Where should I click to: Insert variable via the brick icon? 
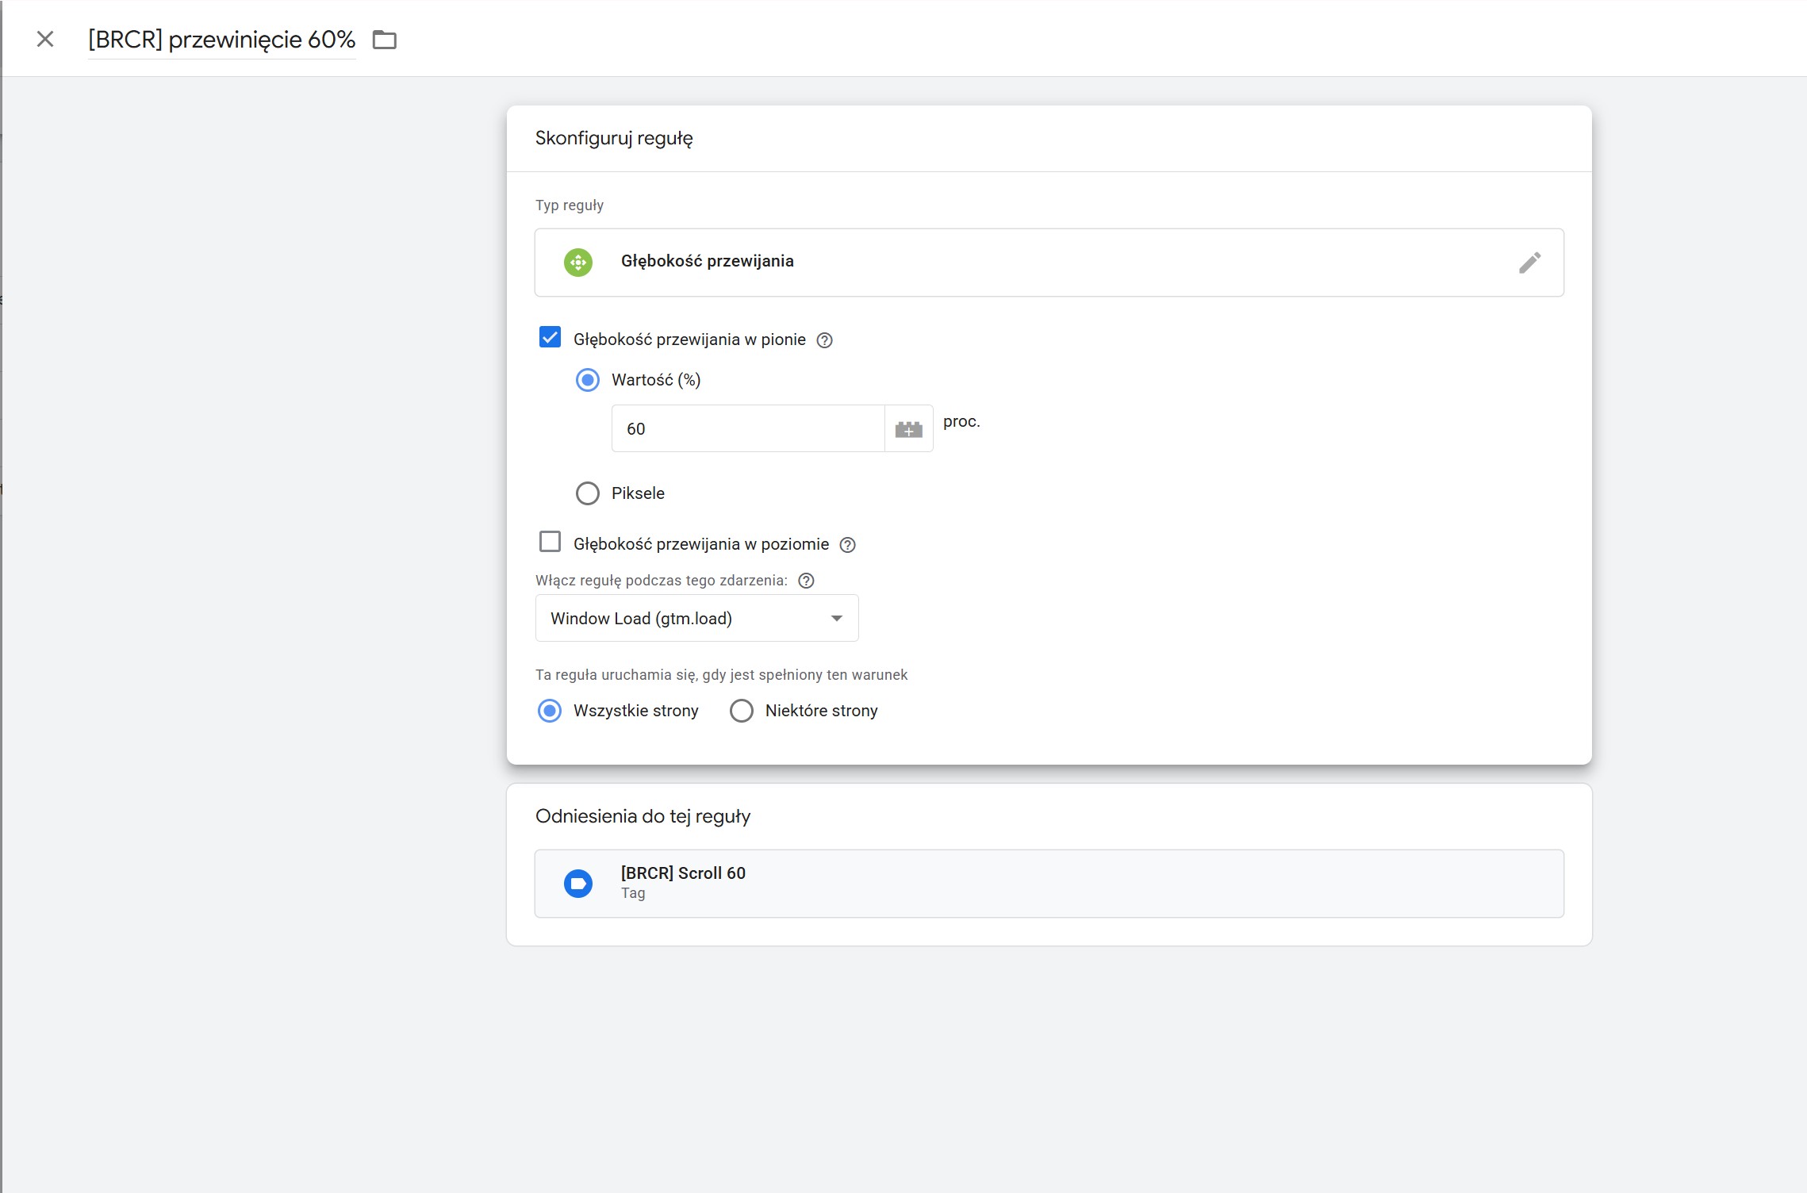click(x=908, y=429)
